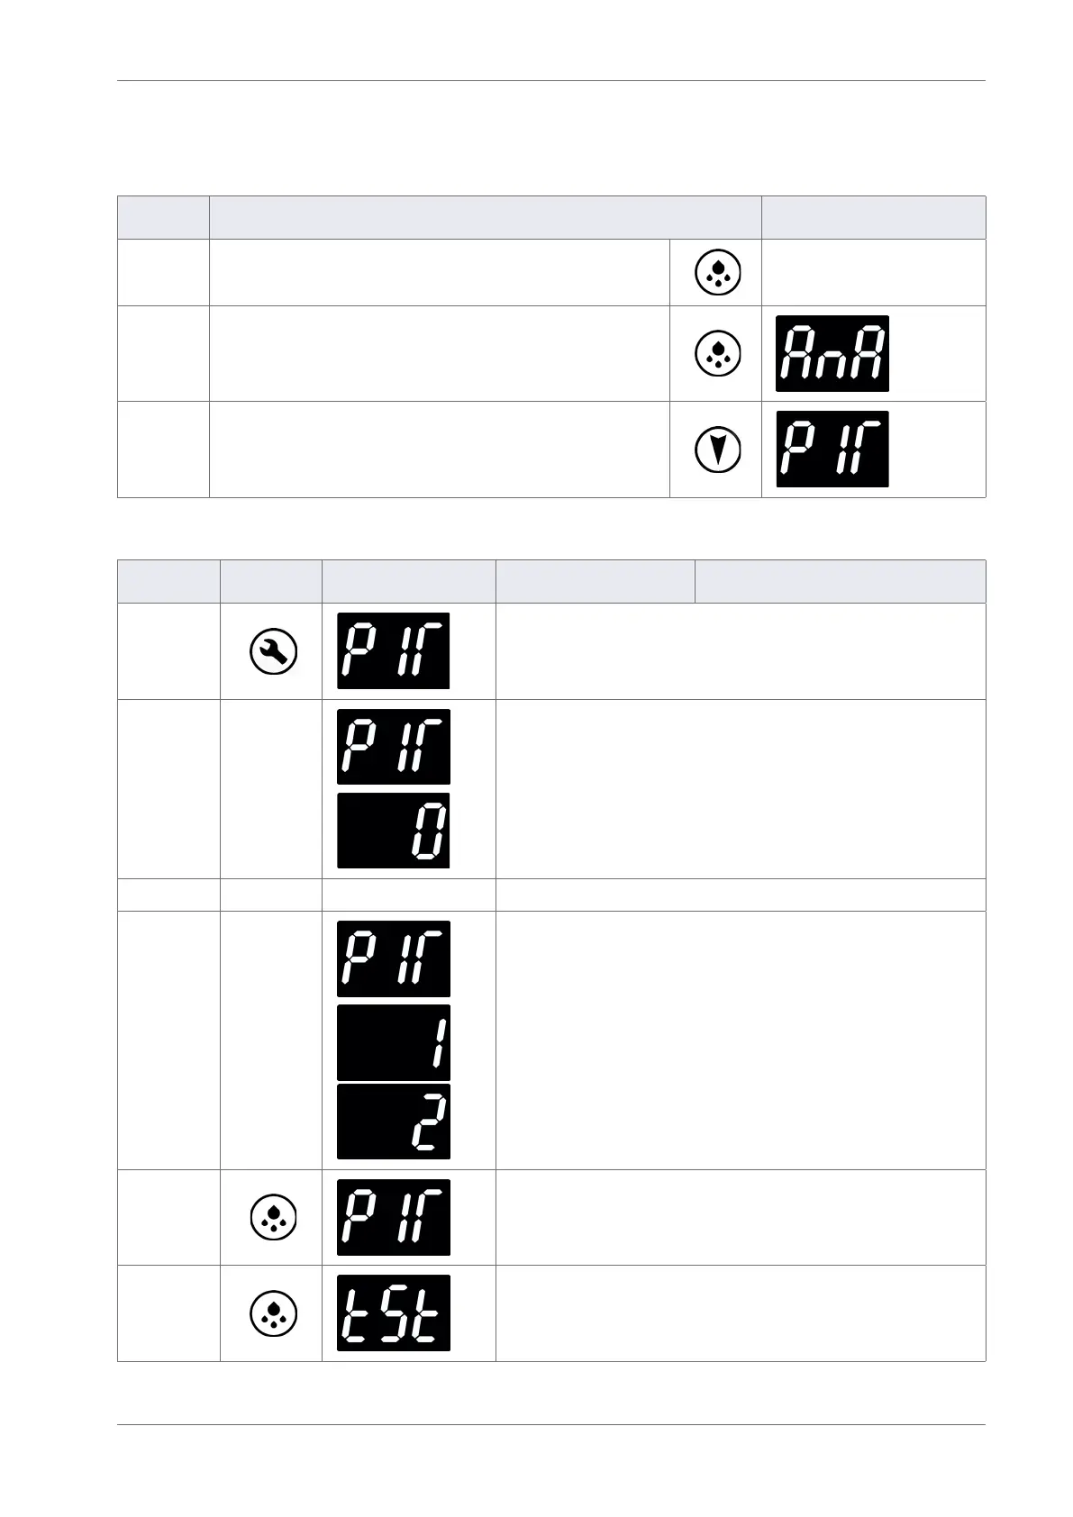Viewport: 1073px width, 1517px height.
Task: Select the P1r display beside the down-arrow icon
Action: click(x=832, y=449)
